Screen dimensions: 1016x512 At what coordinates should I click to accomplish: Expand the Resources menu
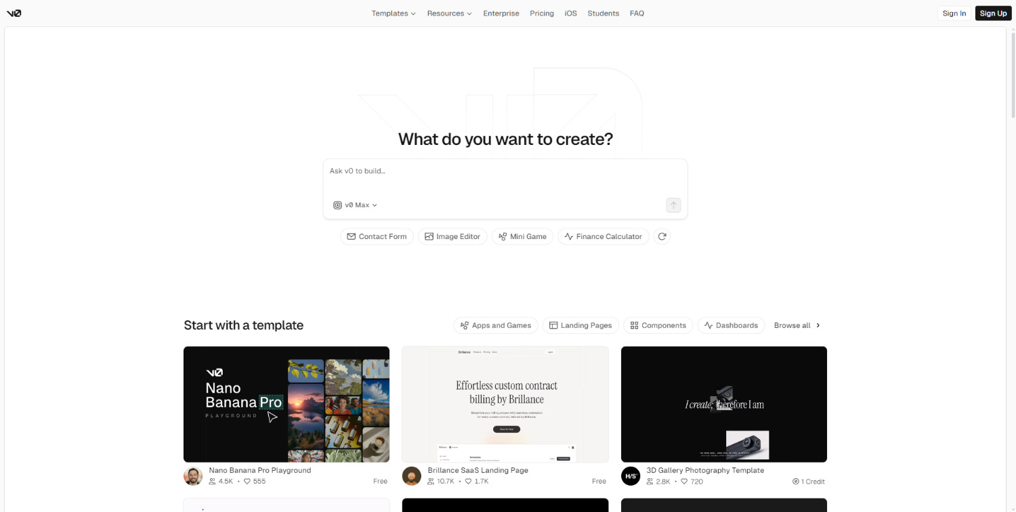[449, 13]
